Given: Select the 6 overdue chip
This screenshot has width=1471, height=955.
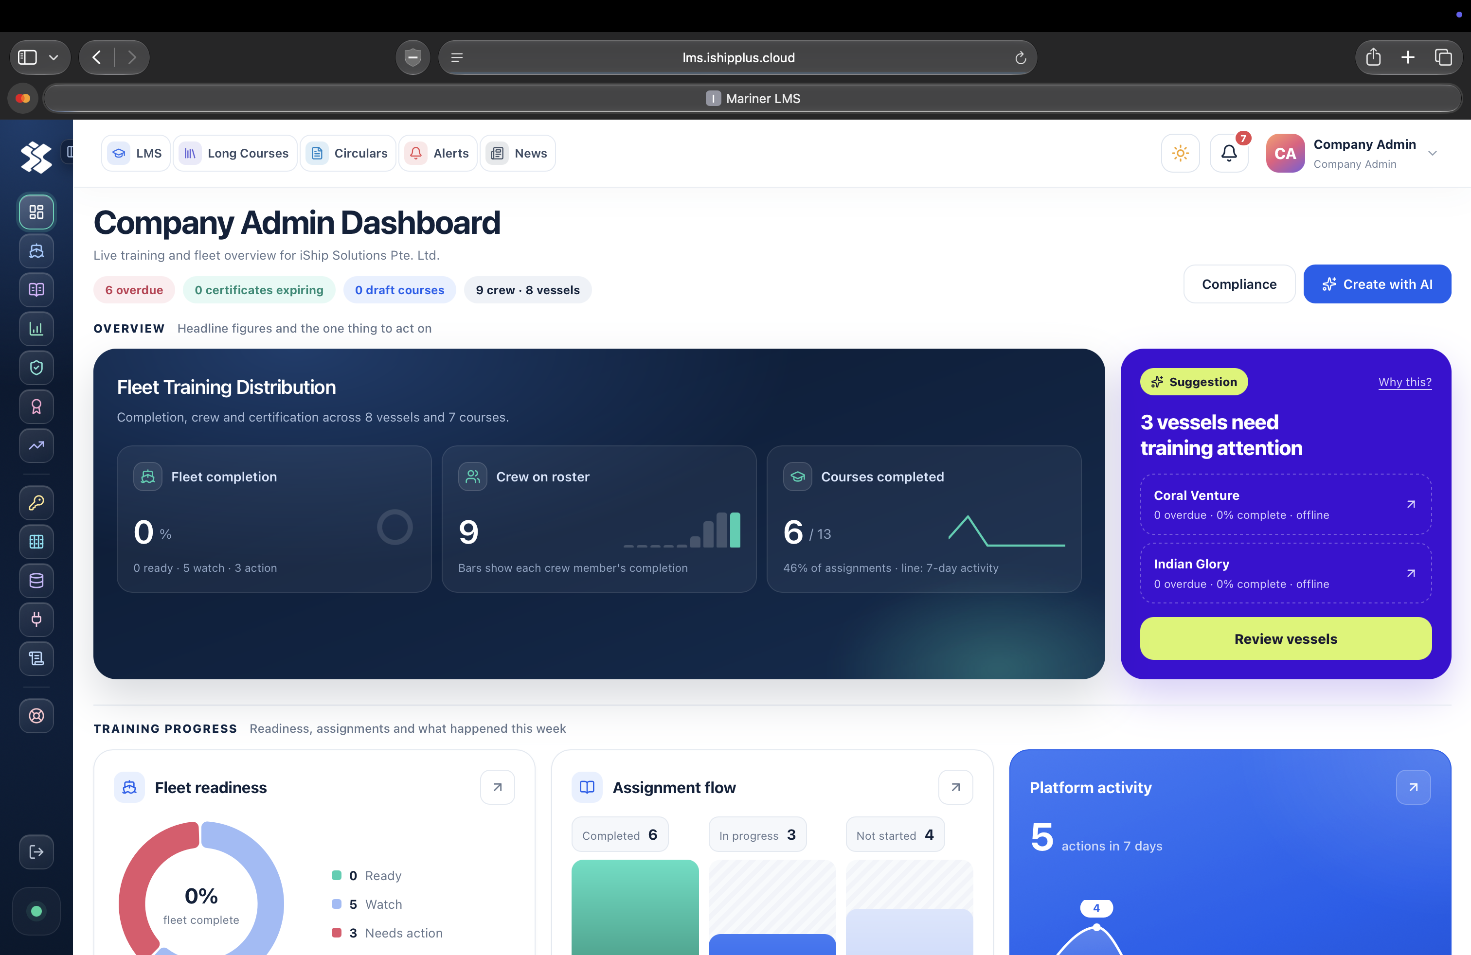Looking at the screenshot, I should click(x=134, y=290).
